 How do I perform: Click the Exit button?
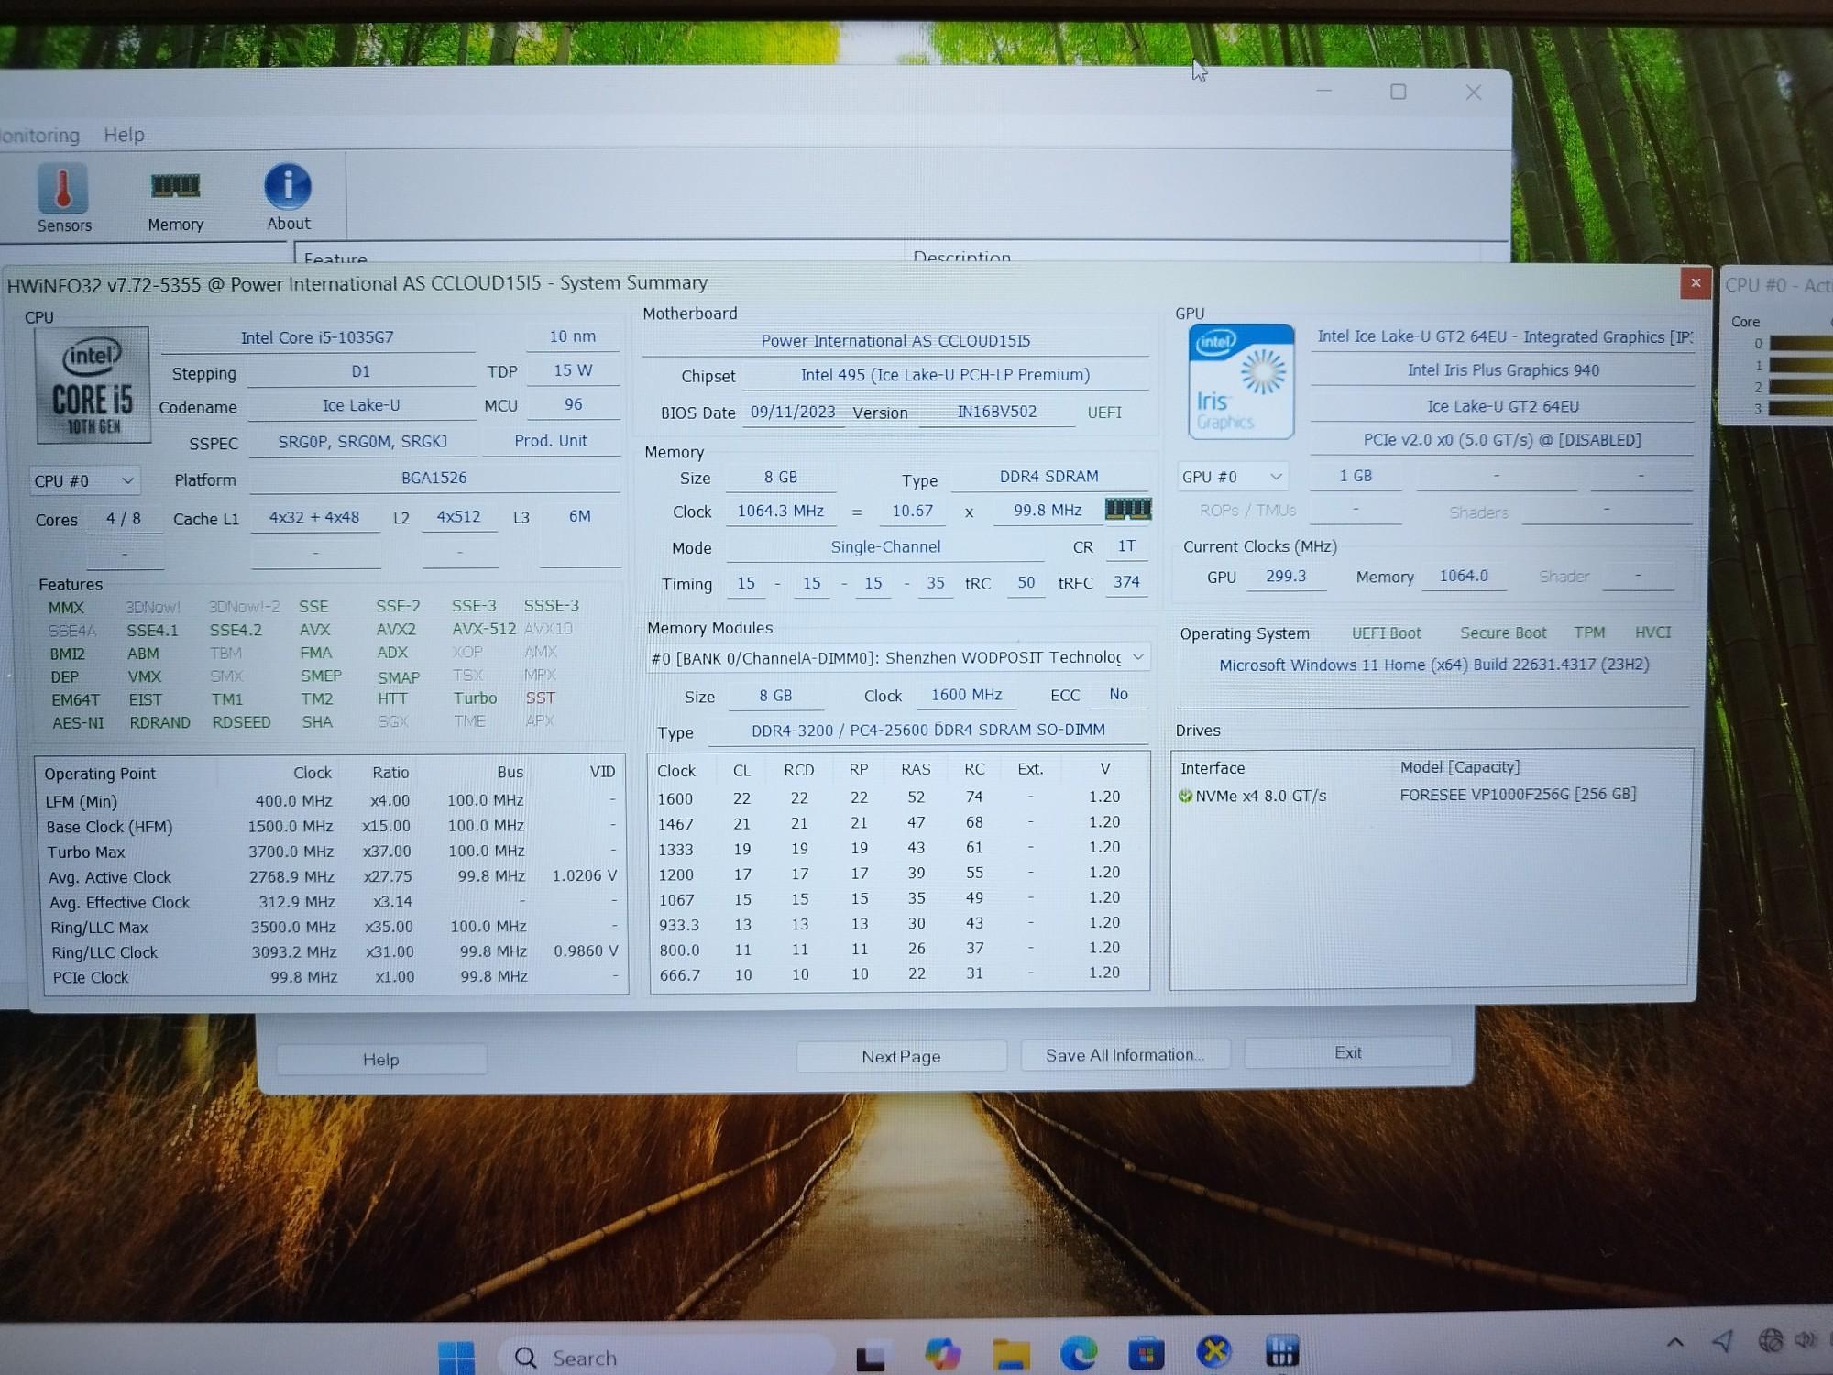(x=1347, y=1052)
